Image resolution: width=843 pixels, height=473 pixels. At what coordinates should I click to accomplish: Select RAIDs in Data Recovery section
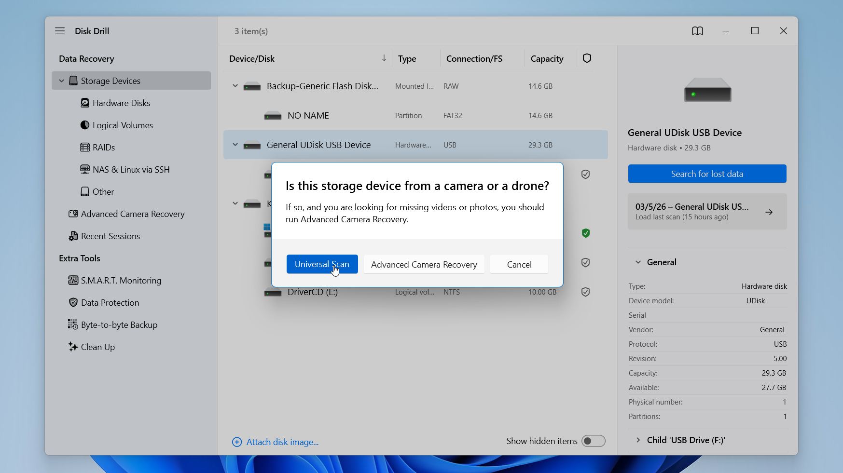(104, 147)
